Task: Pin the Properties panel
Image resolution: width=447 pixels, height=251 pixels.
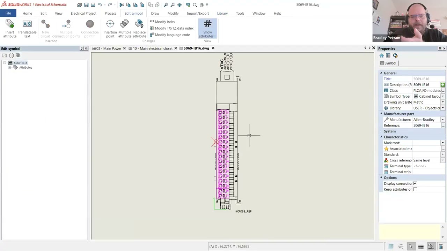Action: 440,49
